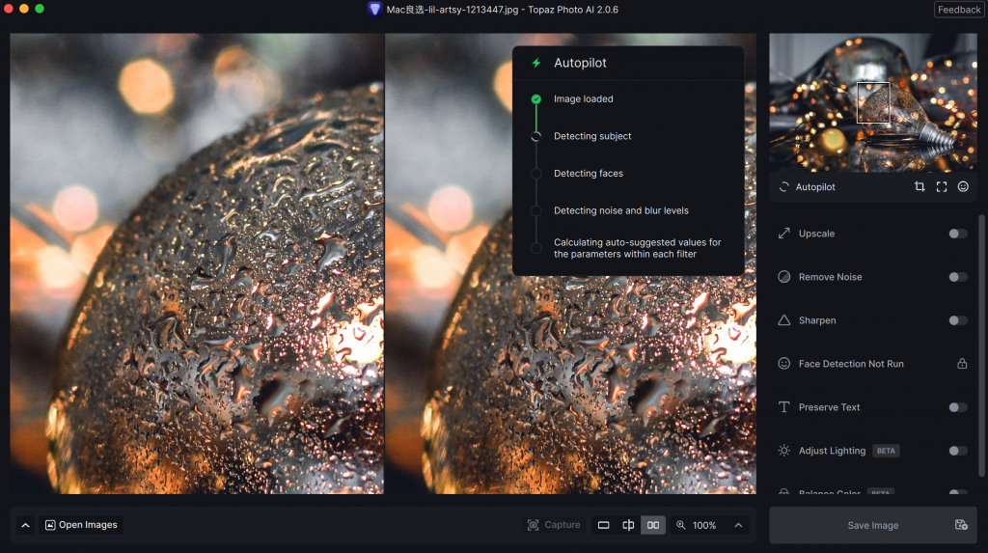Click the Adjust Lighting sun icon
Screen dimensions: 988x553
tap(783, 451)
